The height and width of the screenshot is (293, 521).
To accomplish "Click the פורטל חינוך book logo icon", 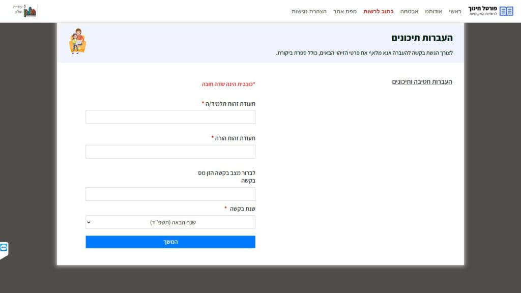I will coord(506,11).
